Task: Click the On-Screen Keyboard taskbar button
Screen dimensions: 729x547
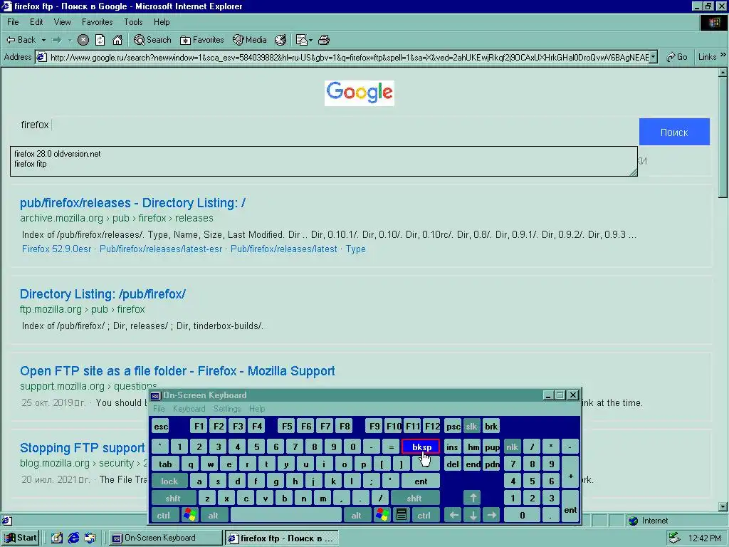Action: pyautogui.click(x=165, y=538)
